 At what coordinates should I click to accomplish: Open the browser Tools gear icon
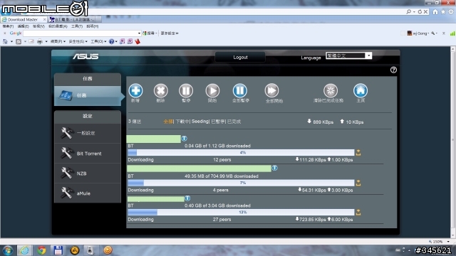pyautogui.click(x=451, y=12)
